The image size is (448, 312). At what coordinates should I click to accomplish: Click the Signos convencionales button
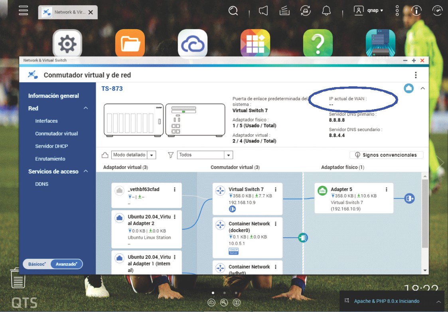point(386,155)
